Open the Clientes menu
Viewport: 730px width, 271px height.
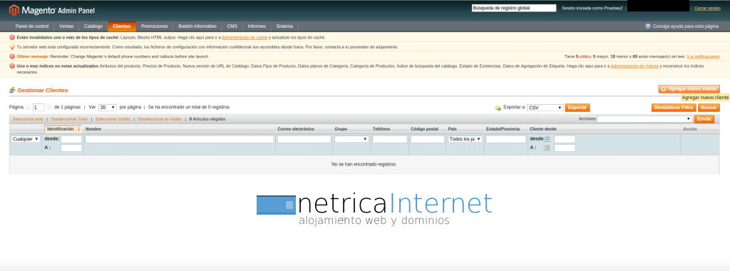(121, 26)
